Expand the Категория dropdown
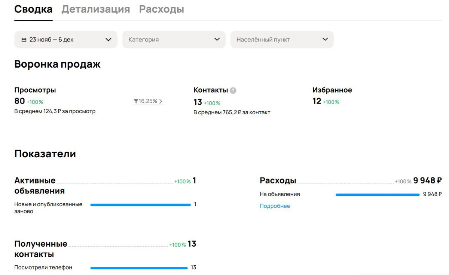The height and width of the screenshot is (275, 449). click(x=174, y=39)
